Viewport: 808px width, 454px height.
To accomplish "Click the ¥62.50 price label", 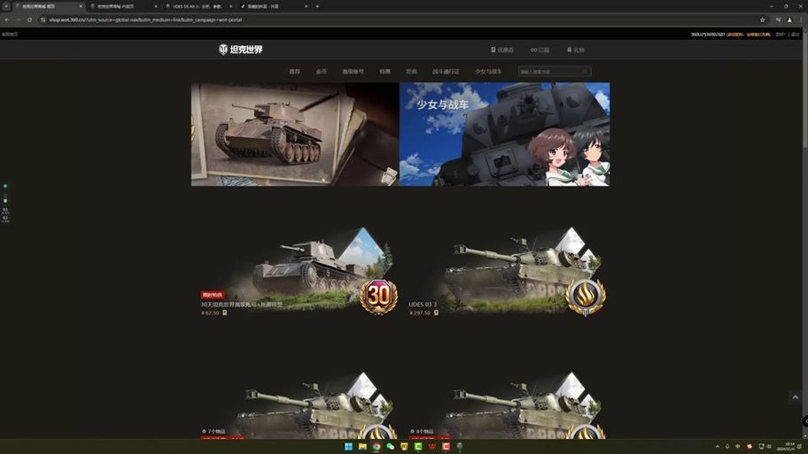I will [x=210, y=312].
